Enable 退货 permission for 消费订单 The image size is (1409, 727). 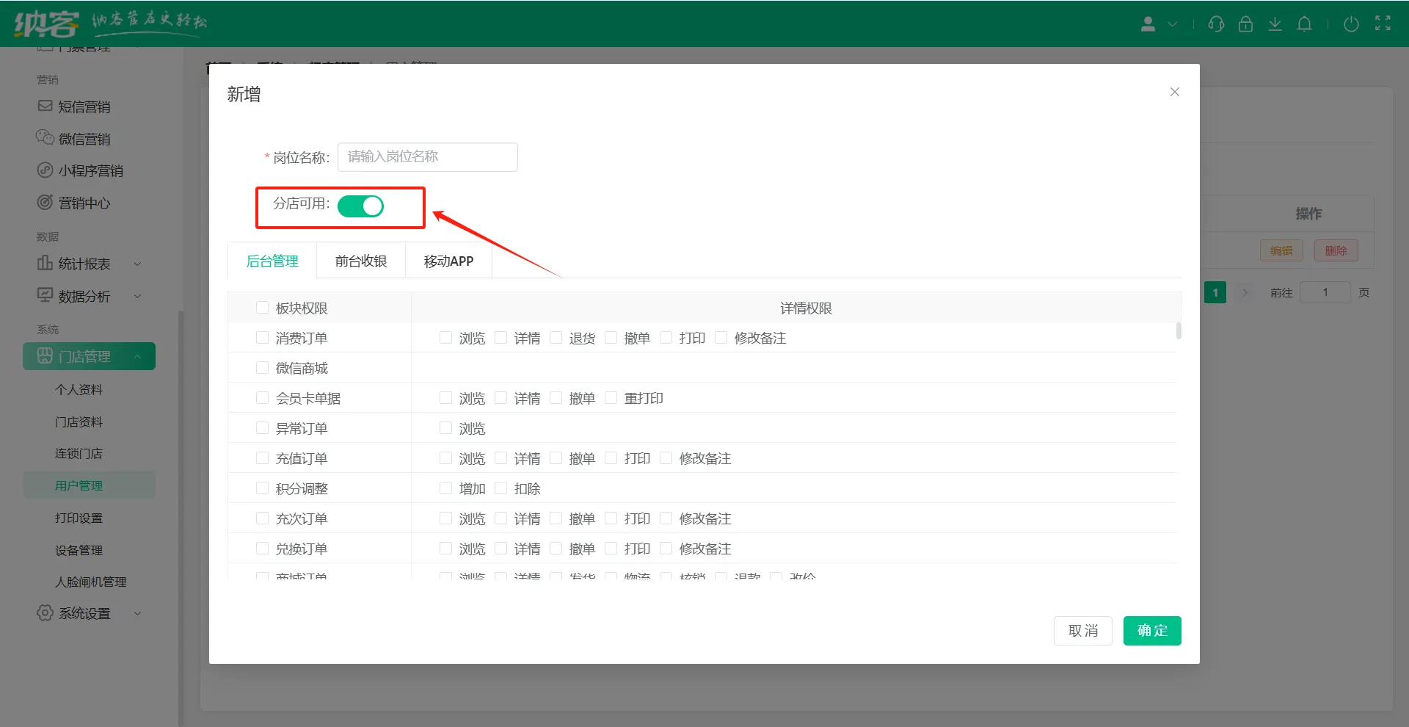click(x=556, y=338)
